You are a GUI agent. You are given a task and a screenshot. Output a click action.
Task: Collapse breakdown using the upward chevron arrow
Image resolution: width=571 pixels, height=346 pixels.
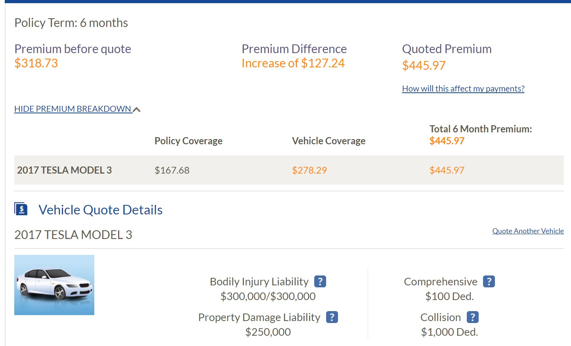[136, 109]
